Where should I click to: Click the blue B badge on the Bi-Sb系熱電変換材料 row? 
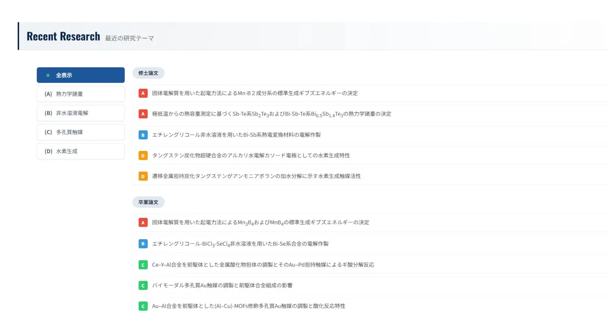(143, 135)
